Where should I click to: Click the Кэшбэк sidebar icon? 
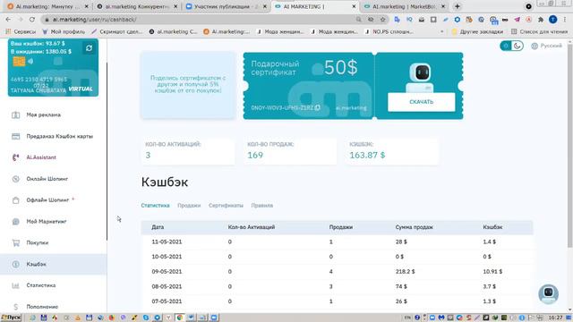[x=16, y=264]
